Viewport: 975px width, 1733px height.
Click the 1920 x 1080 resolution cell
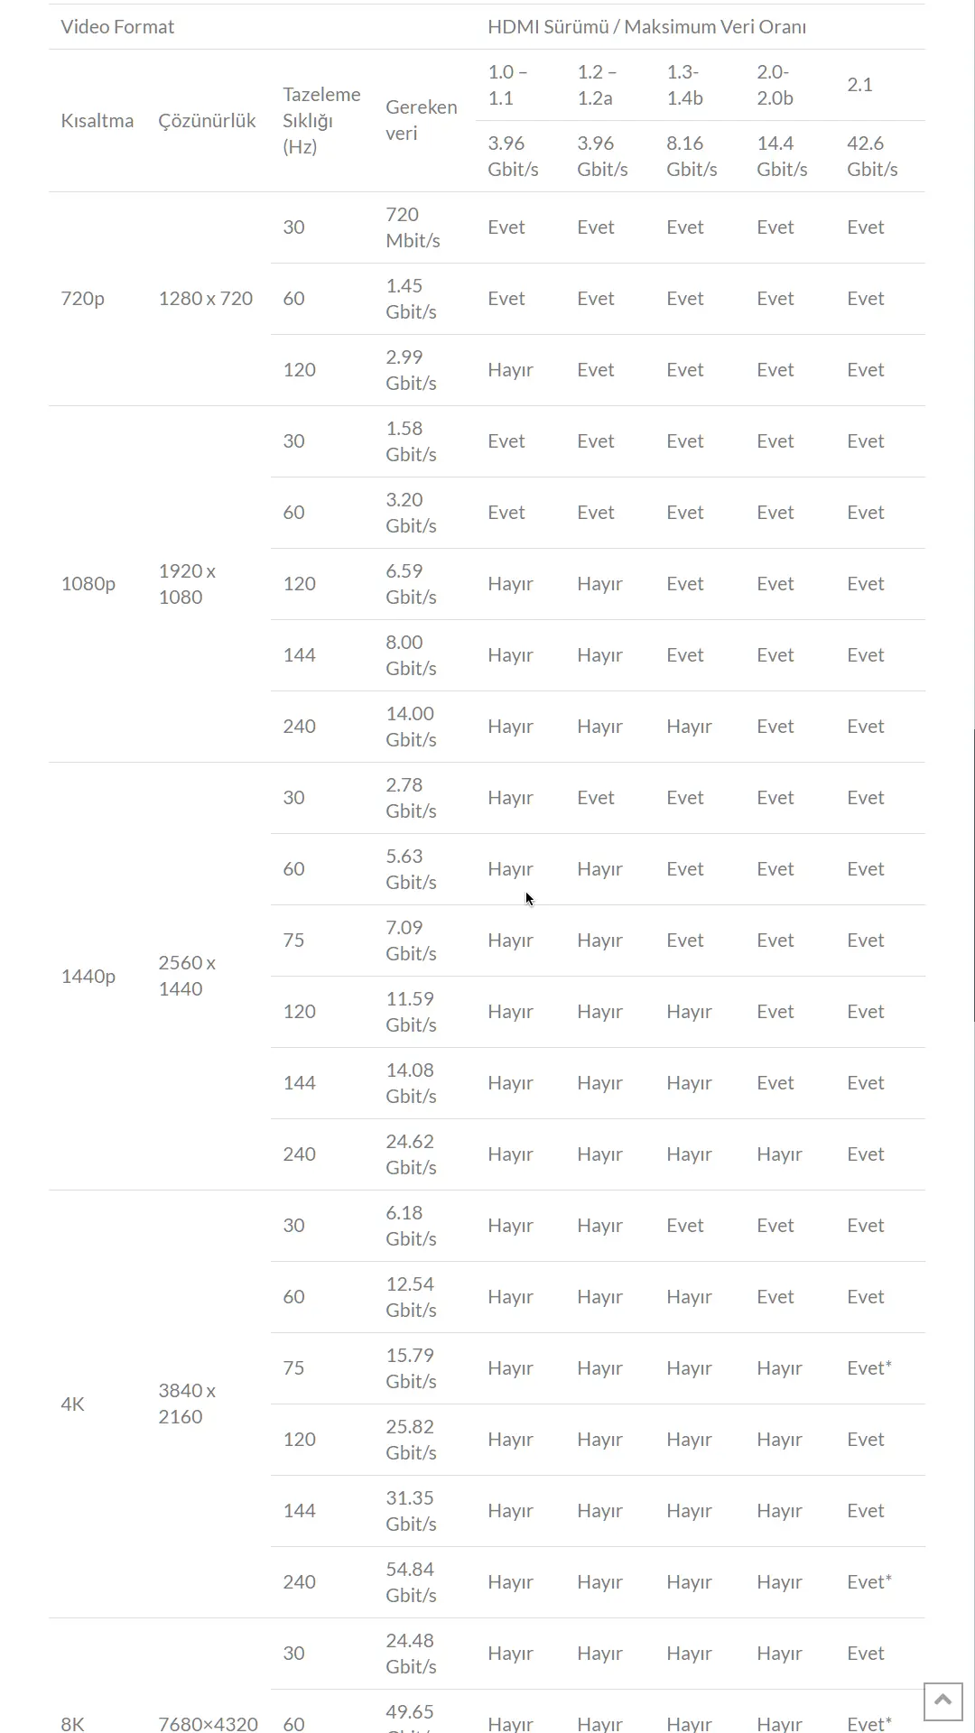click(x=187, y=584)
